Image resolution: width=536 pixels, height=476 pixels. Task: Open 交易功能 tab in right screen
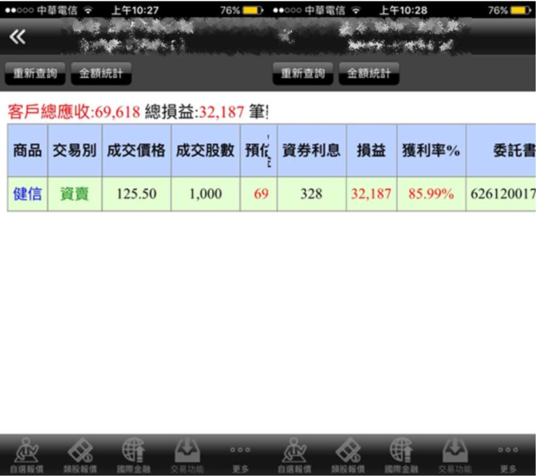tap(455, 455)
